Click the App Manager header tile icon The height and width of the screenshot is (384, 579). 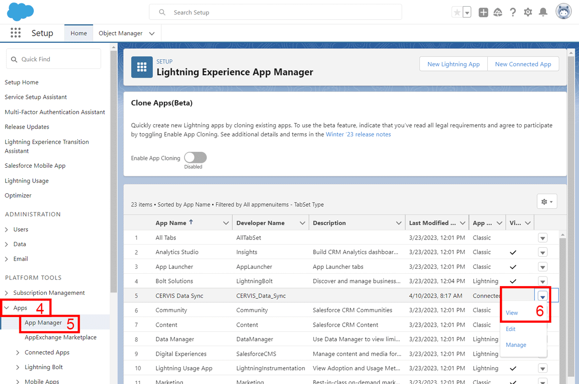pyautogui.click(x=142, y=66)
